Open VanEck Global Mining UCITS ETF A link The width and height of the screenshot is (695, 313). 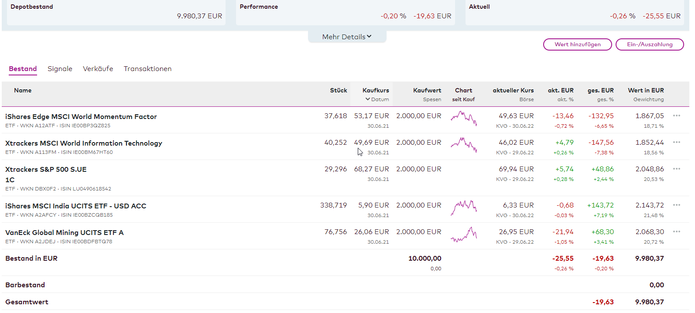[64, 233]
